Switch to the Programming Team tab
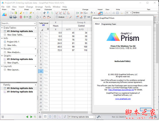The height and width of the screenshot is (121, 159). pos(109,24)
